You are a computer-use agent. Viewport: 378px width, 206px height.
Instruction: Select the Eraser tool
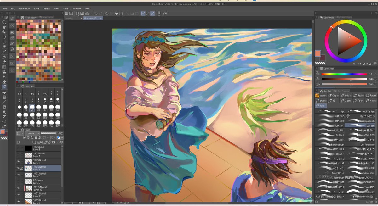tap(4, 81)
